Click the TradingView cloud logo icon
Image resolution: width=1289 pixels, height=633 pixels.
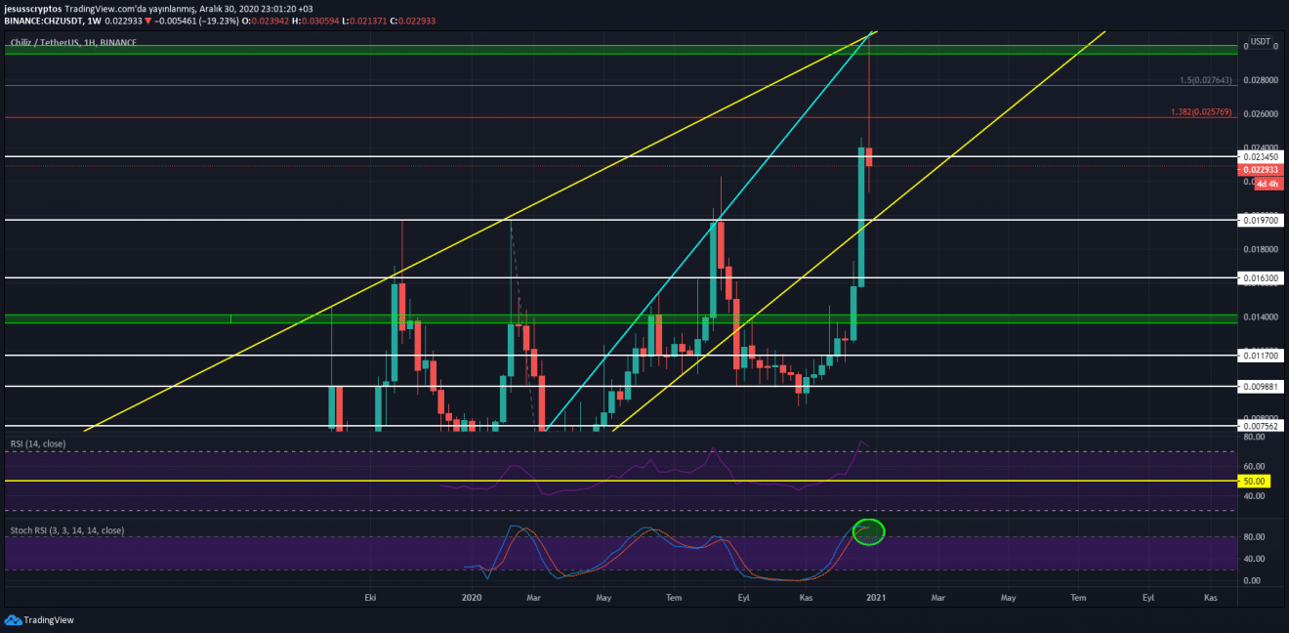tap(13, 619)
